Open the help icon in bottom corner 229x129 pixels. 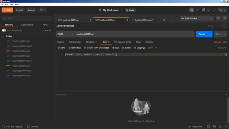(x=226, y=126)
